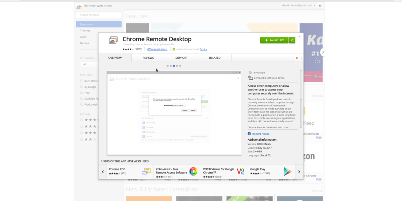Viewport: 402px width, 201px height.
Task: Click the Compatible with your device icon
Action: (250, 78)
